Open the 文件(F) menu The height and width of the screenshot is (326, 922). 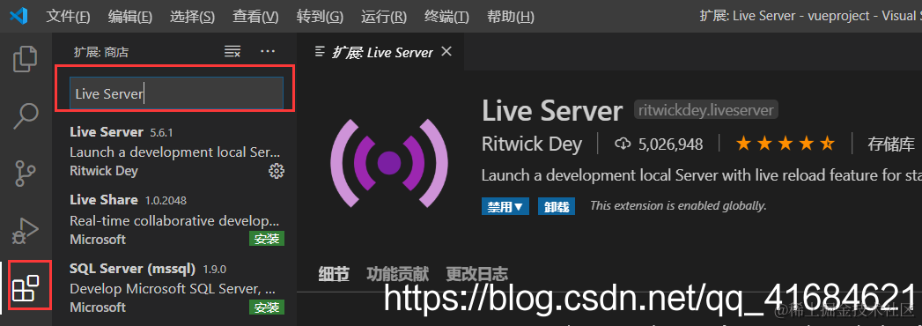tap(68, 17)
